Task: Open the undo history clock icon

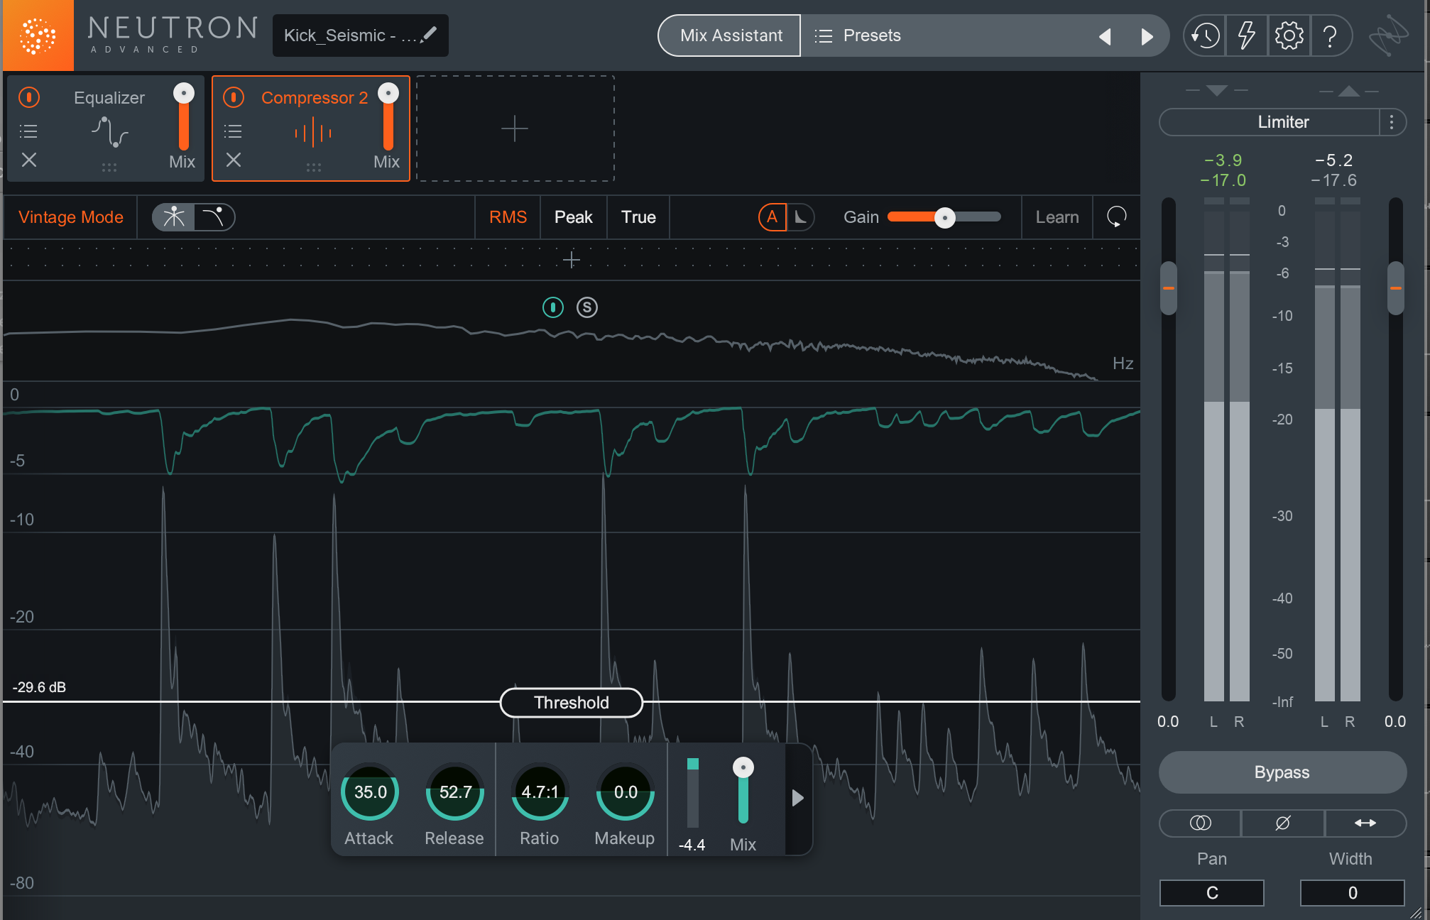Action: (x=1205, y=35)
